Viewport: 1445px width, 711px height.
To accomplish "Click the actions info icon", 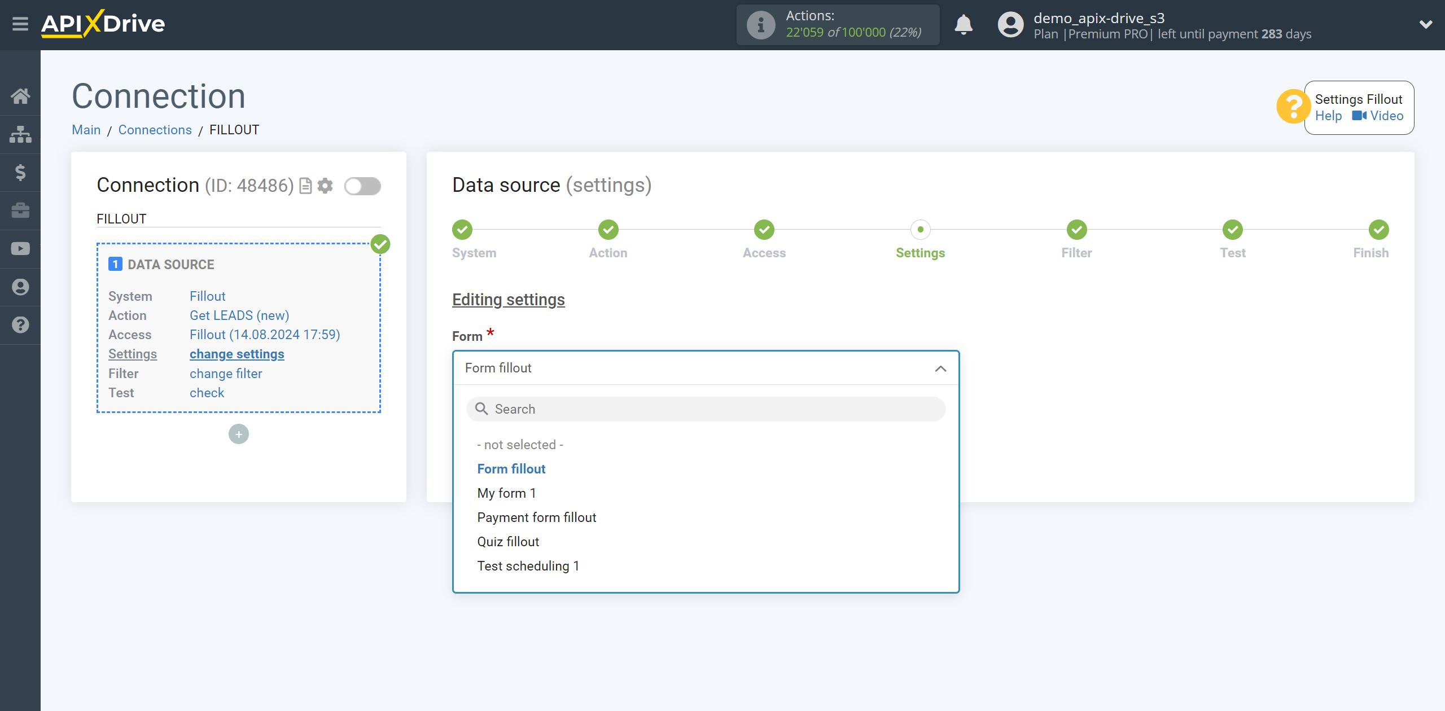I will tap(761, 25).
